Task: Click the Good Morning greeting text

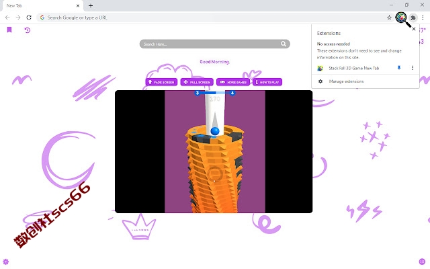Action: (214, 62)
